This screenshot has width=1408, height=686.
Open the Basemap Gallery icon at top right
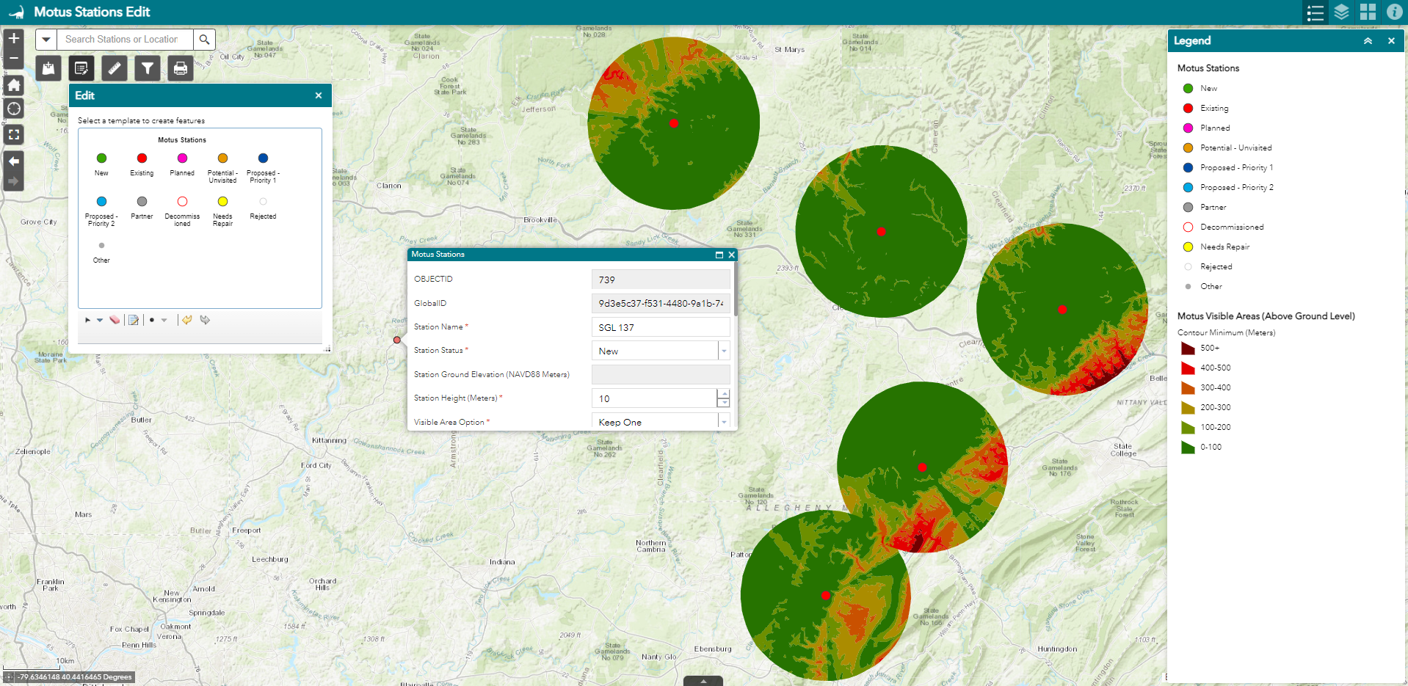click(1367, 12)
